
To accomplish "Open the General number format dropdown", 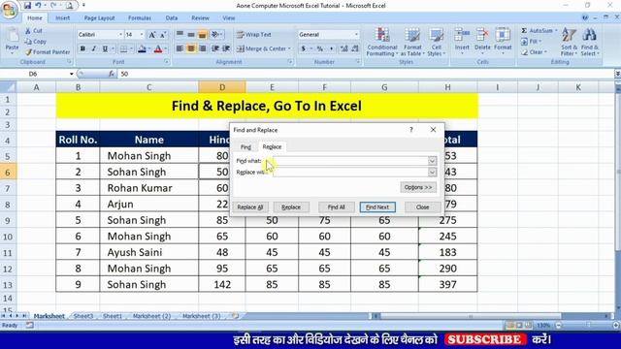I will coord(356,35).
